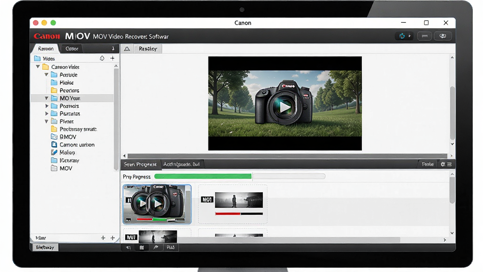
Task: Switch to the Optioe tab
Action: 72,49
